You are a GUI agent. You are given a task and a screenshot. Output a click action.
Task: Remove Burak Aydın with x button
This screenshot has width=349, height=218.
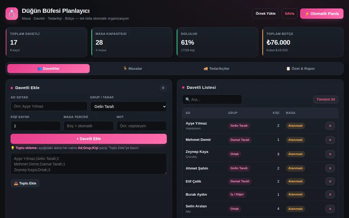coord(330,194)
